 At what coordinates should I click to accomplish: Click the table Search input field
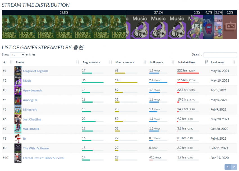click(220, 55)
